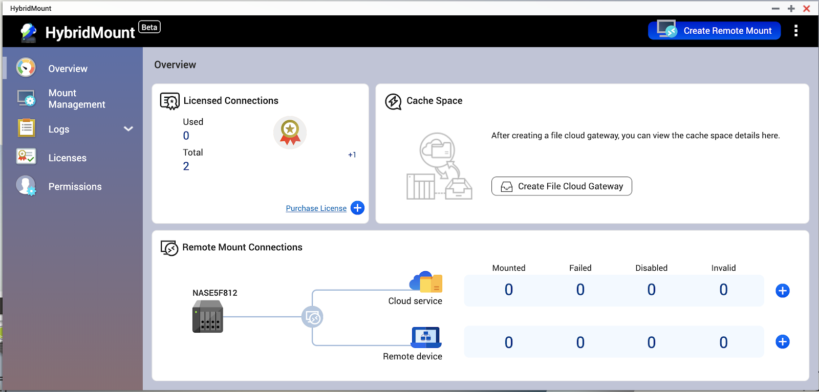Open Mount Management from the sidebar

click(76, 99)
